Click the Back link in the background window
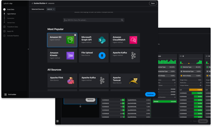Viewport: 212px width, 127px height. 193,121
